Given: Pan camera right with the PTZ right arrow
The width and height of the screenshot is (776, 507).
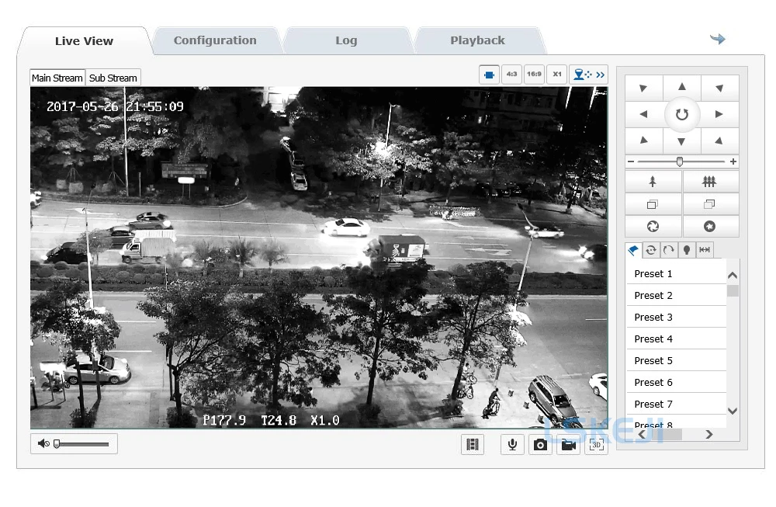Looking at the screenshot, I should 719,114.
